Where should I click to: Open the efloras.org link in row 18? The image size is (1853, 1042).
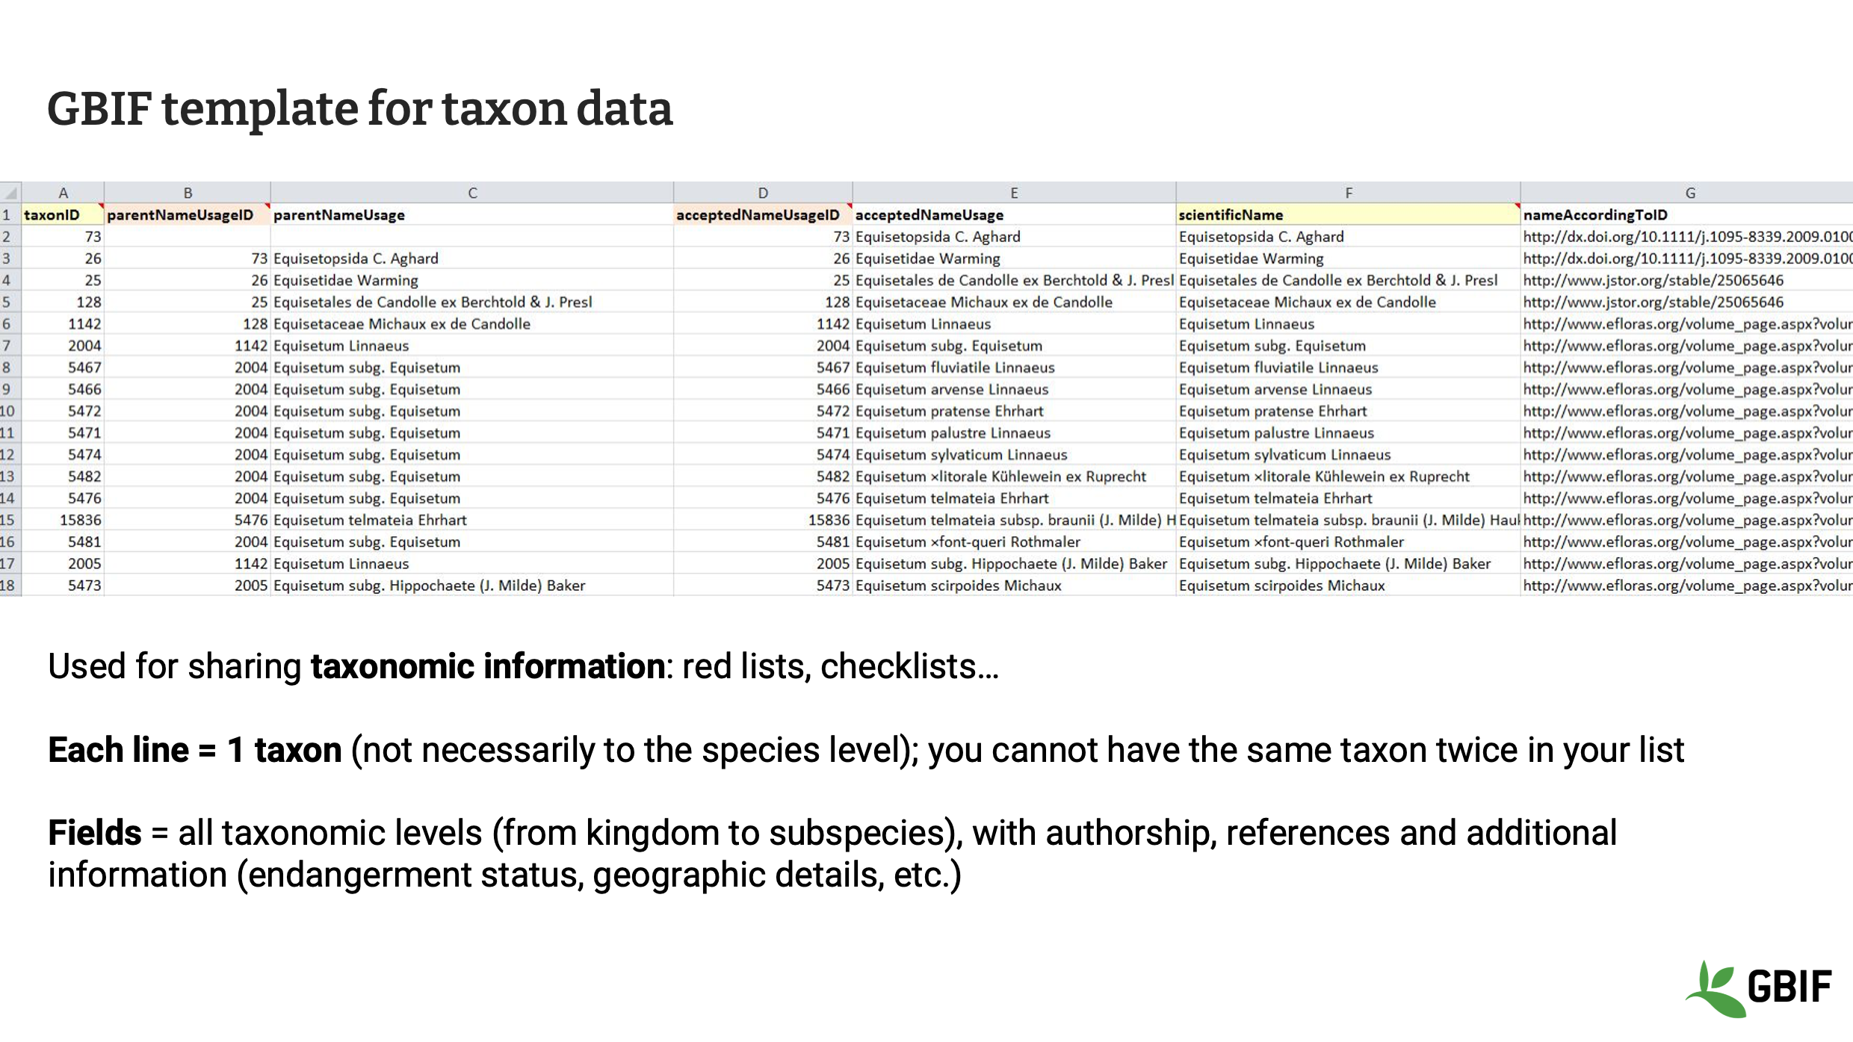(1687, 585)
